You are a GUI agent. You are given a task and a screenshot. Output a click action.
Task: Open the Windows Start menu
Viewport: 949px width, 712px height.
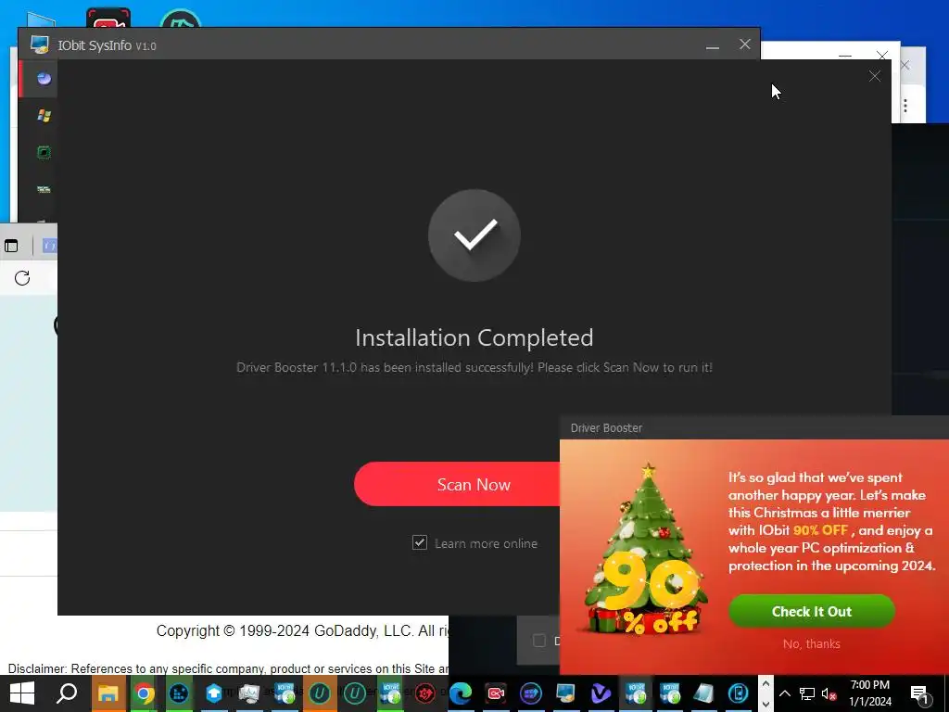22,693
